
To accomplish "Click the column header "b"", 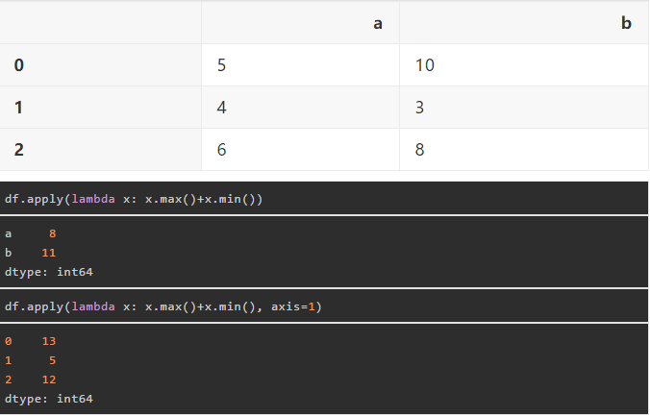I will coord(626,24).
